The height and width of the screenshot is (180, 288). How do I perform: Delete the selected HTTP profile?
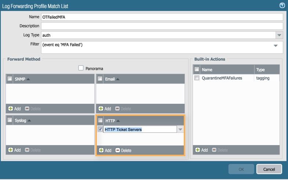123,150
